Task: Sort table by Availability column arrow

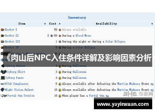Action: coord(152,24)
